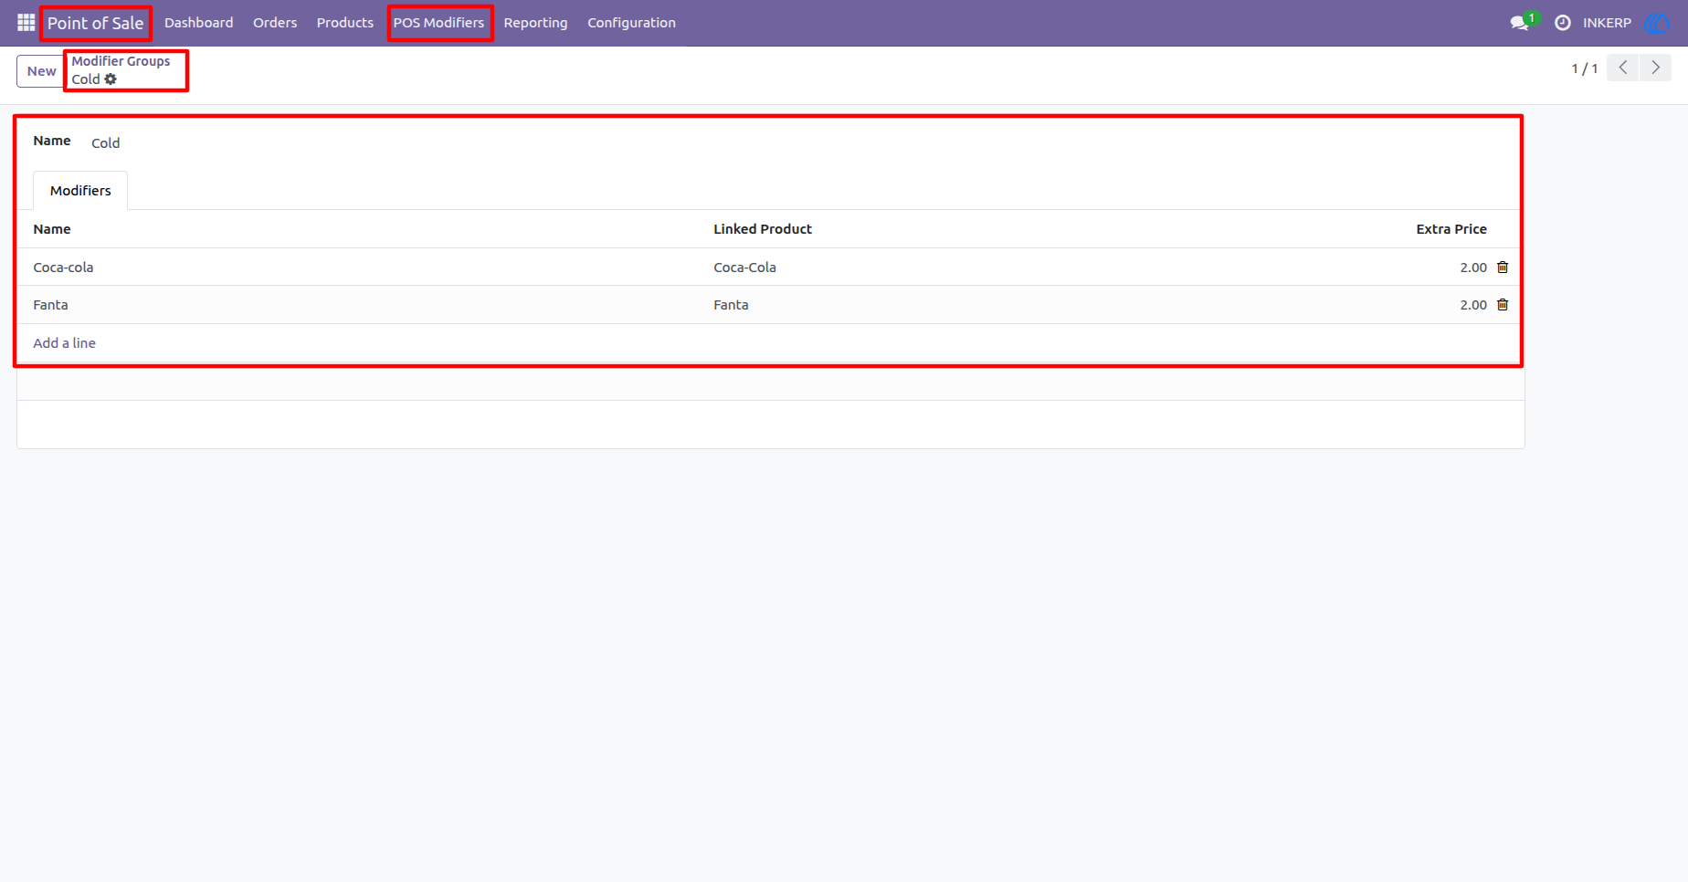
Task: Click Add a line link
Action: tap(64, 342)
